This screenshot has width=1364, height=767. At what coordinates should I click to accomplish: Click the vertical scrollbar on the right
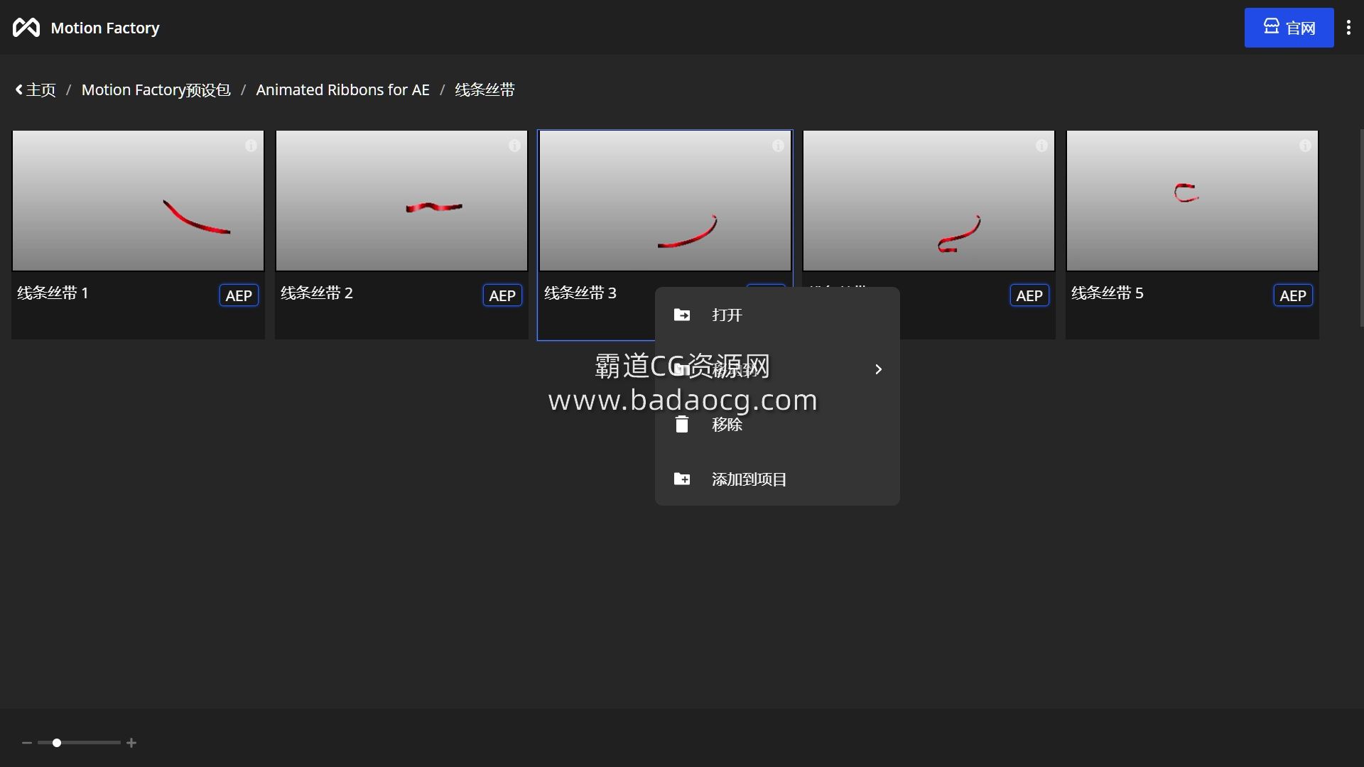[x=1361, y=227]
